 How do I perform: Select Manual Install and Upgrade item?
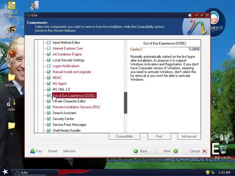pyautogui.click(x=72, y=72)
